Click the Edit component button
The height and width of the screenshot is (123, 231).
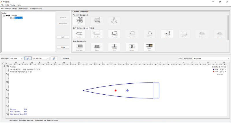click(63, 37)
